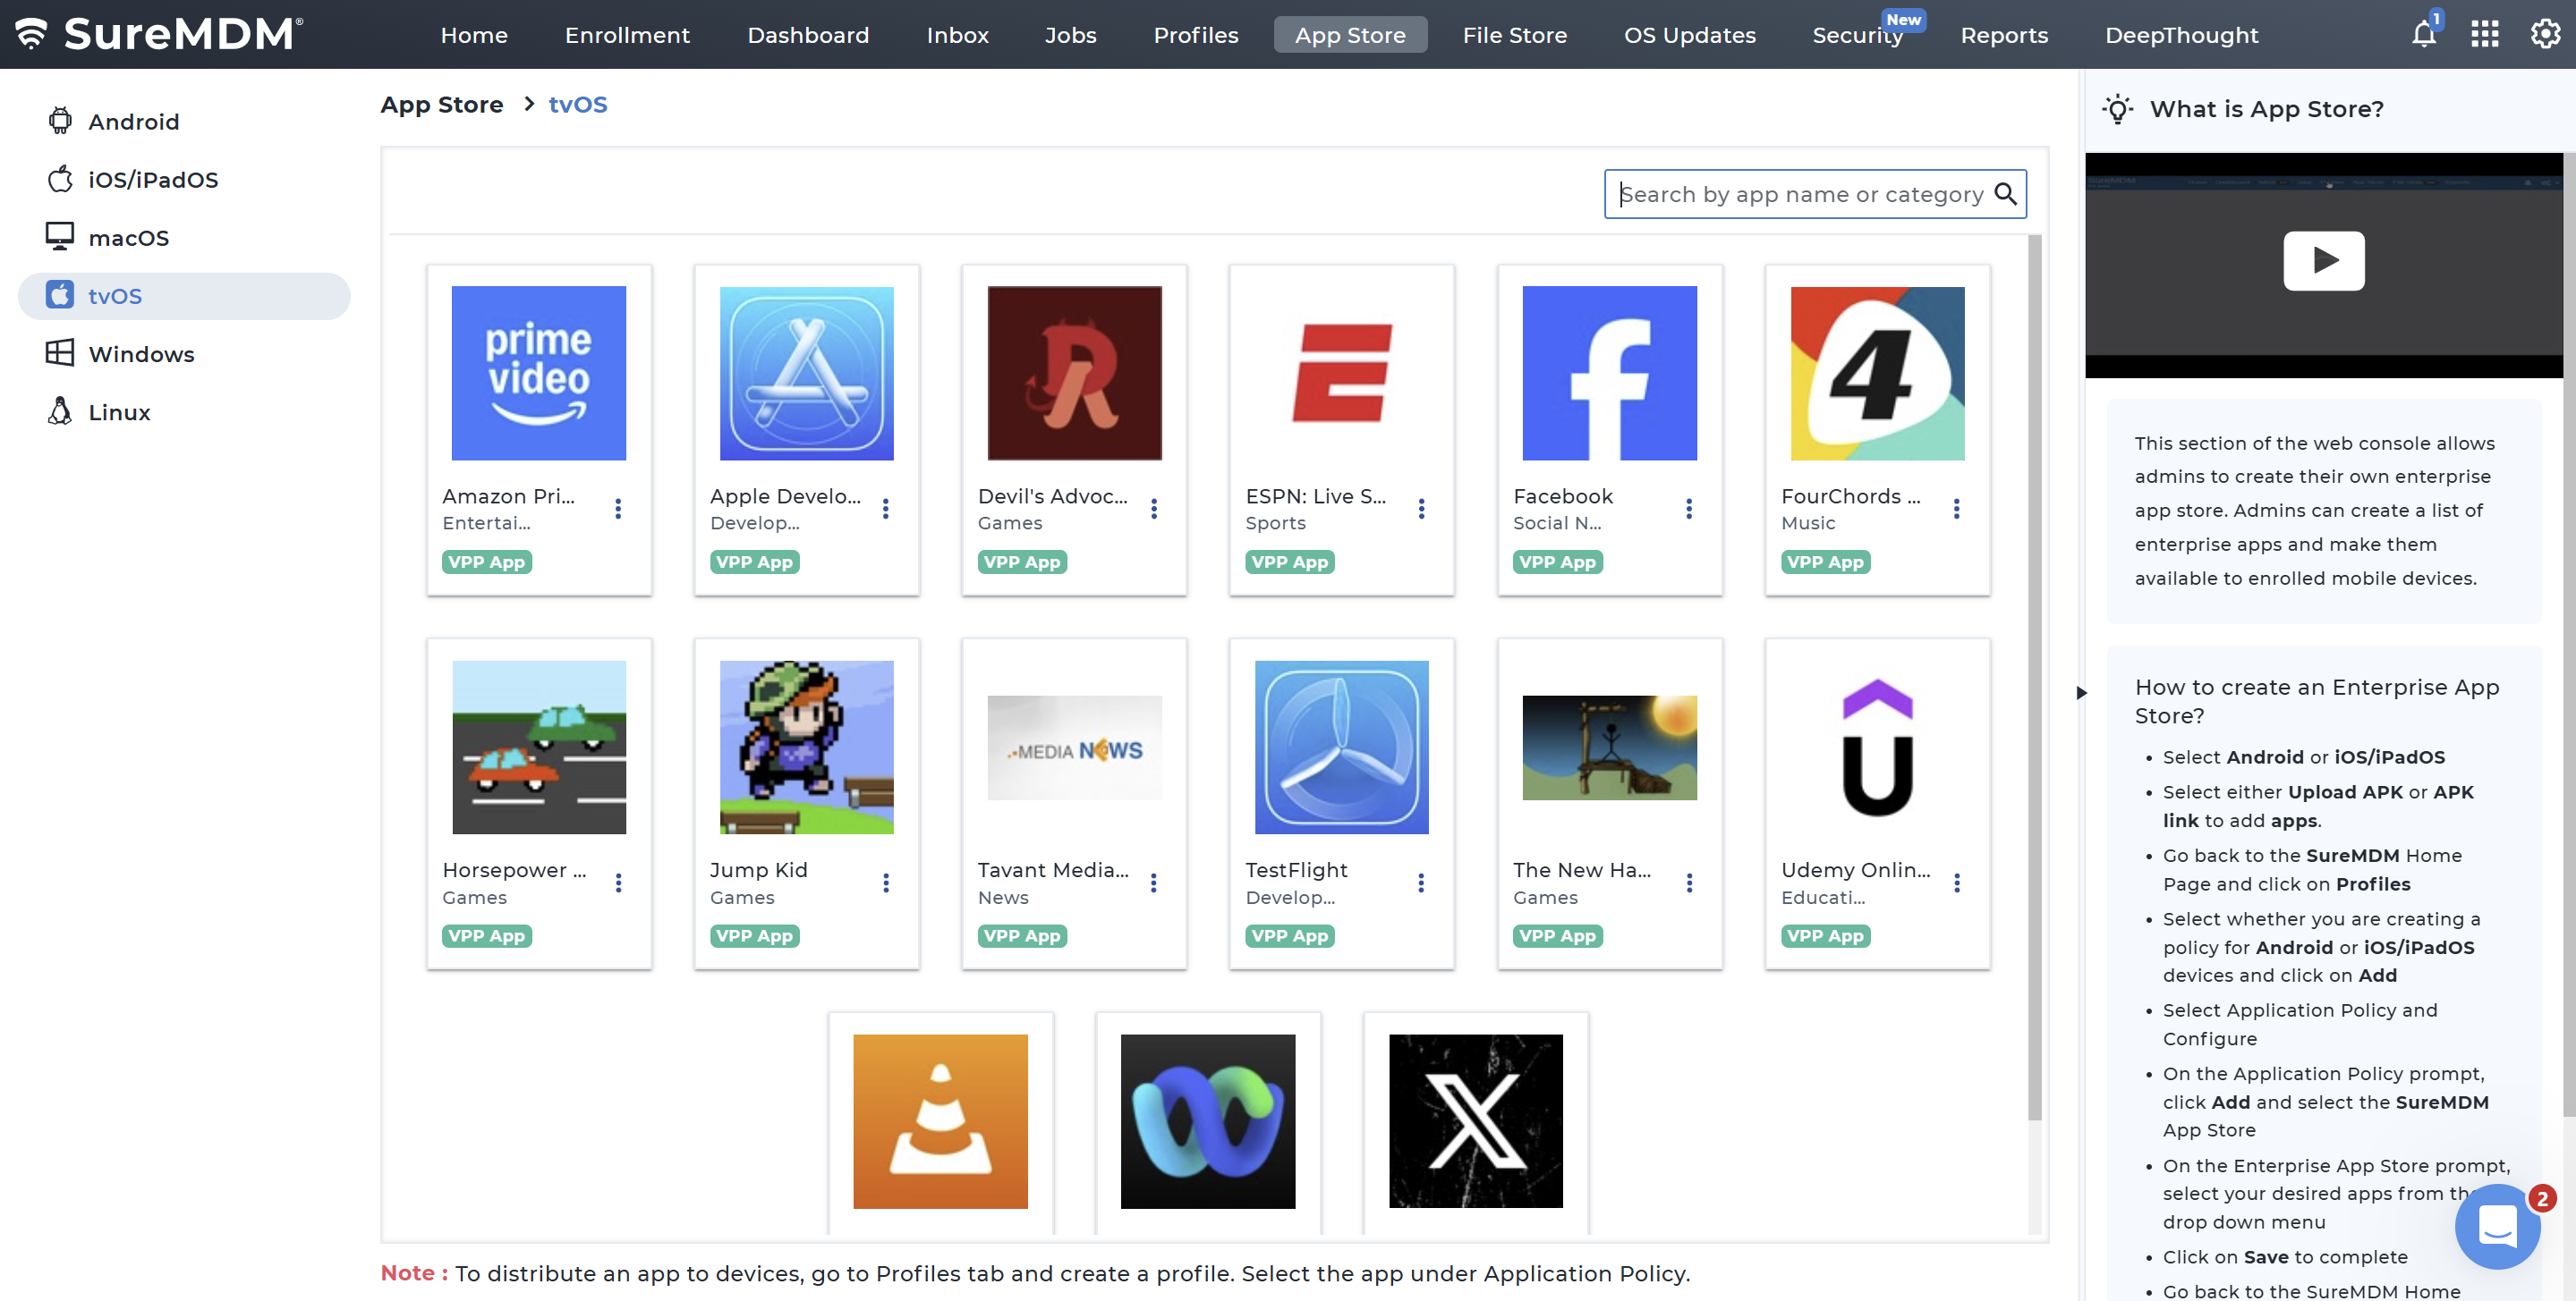Open the Profiles tab
The height and width of the screenshot is (1301, 2576).
click(1196, 35)
